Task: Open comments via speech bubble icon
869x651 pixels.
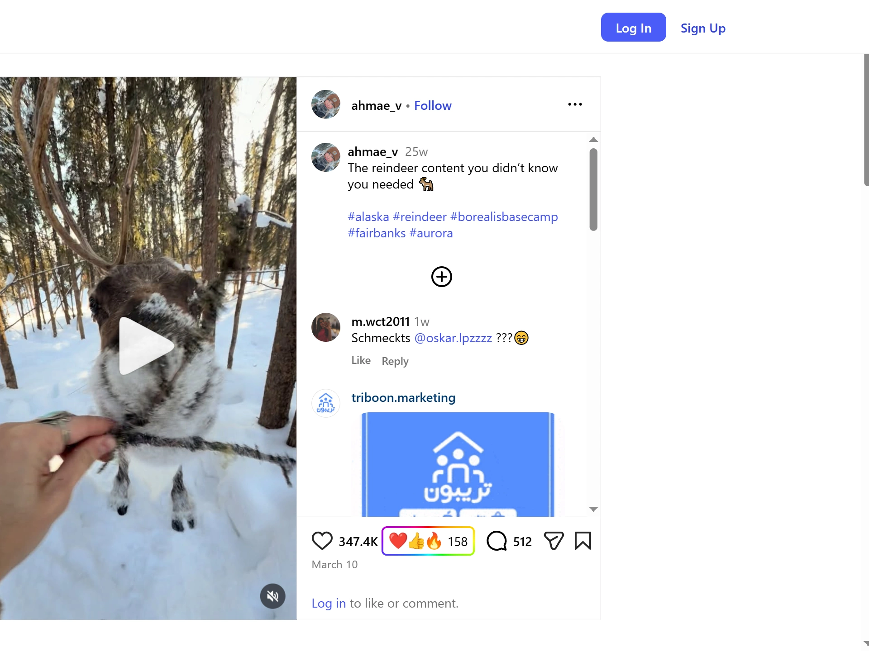Action: (x=497, y=541)
